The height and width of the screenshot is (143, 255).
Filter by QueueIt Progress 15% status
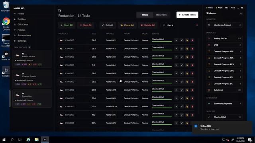(x=225, y=51)
